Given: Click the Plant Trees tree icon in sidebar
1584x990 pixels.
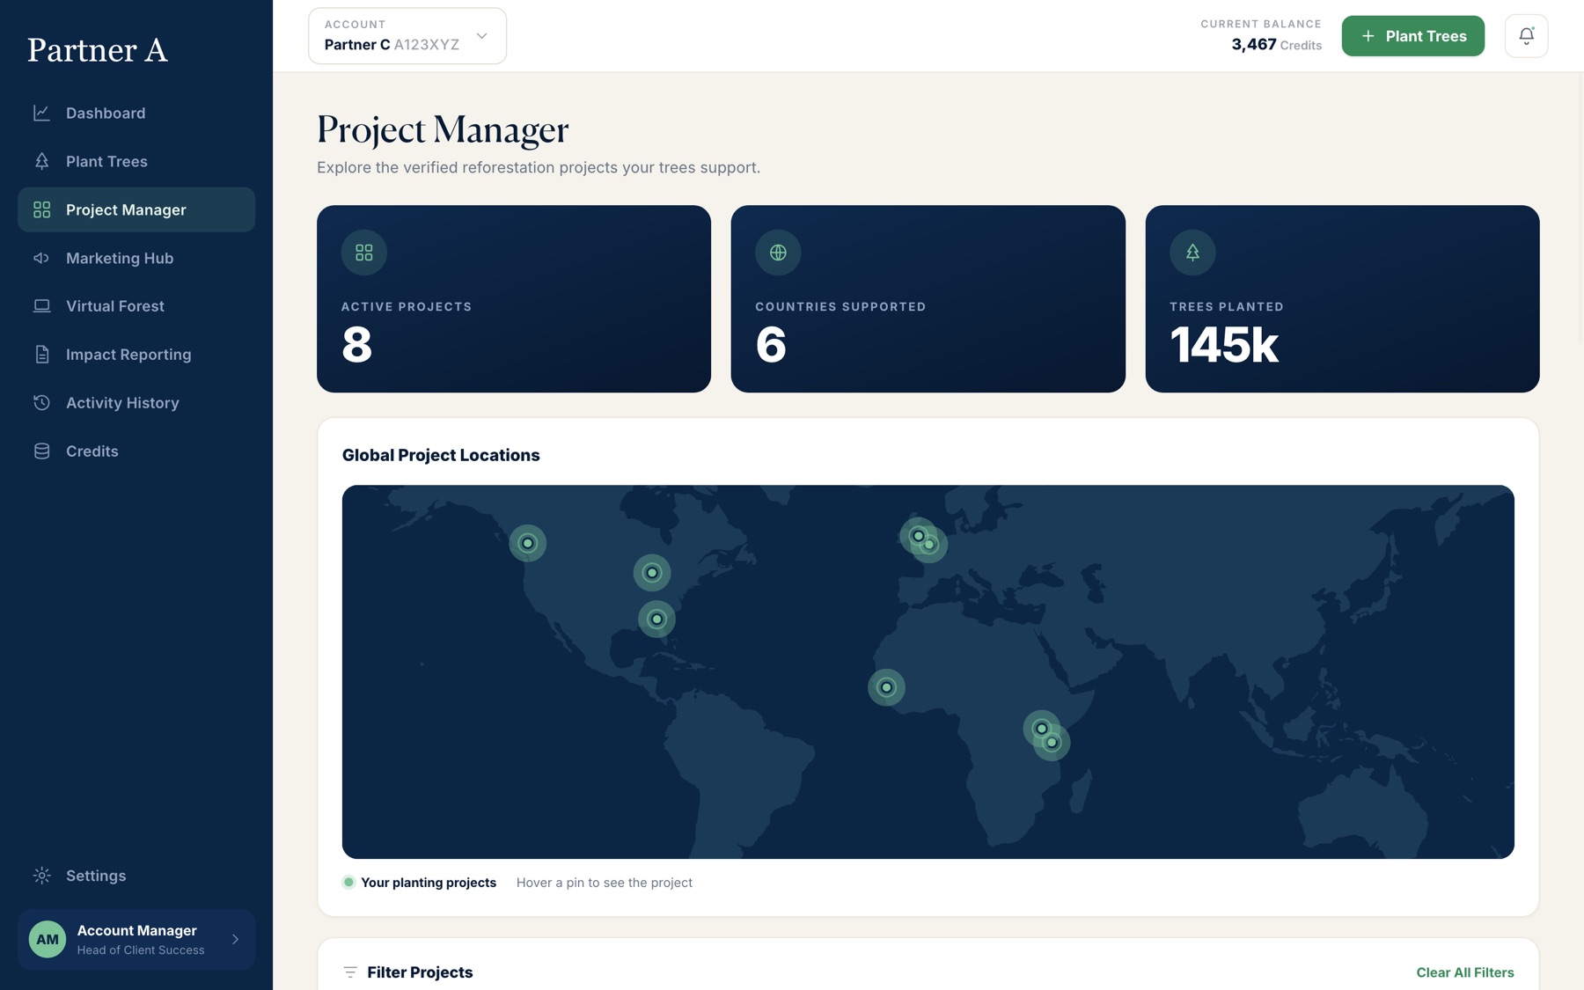Looking at the screenshot, I should click(x=41, y=161).
